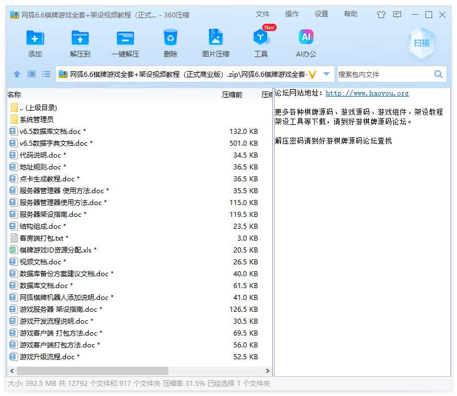Open the 帮助 (Help) menu
The width and height of the screenshot is (457, 396).
[351, 14]
